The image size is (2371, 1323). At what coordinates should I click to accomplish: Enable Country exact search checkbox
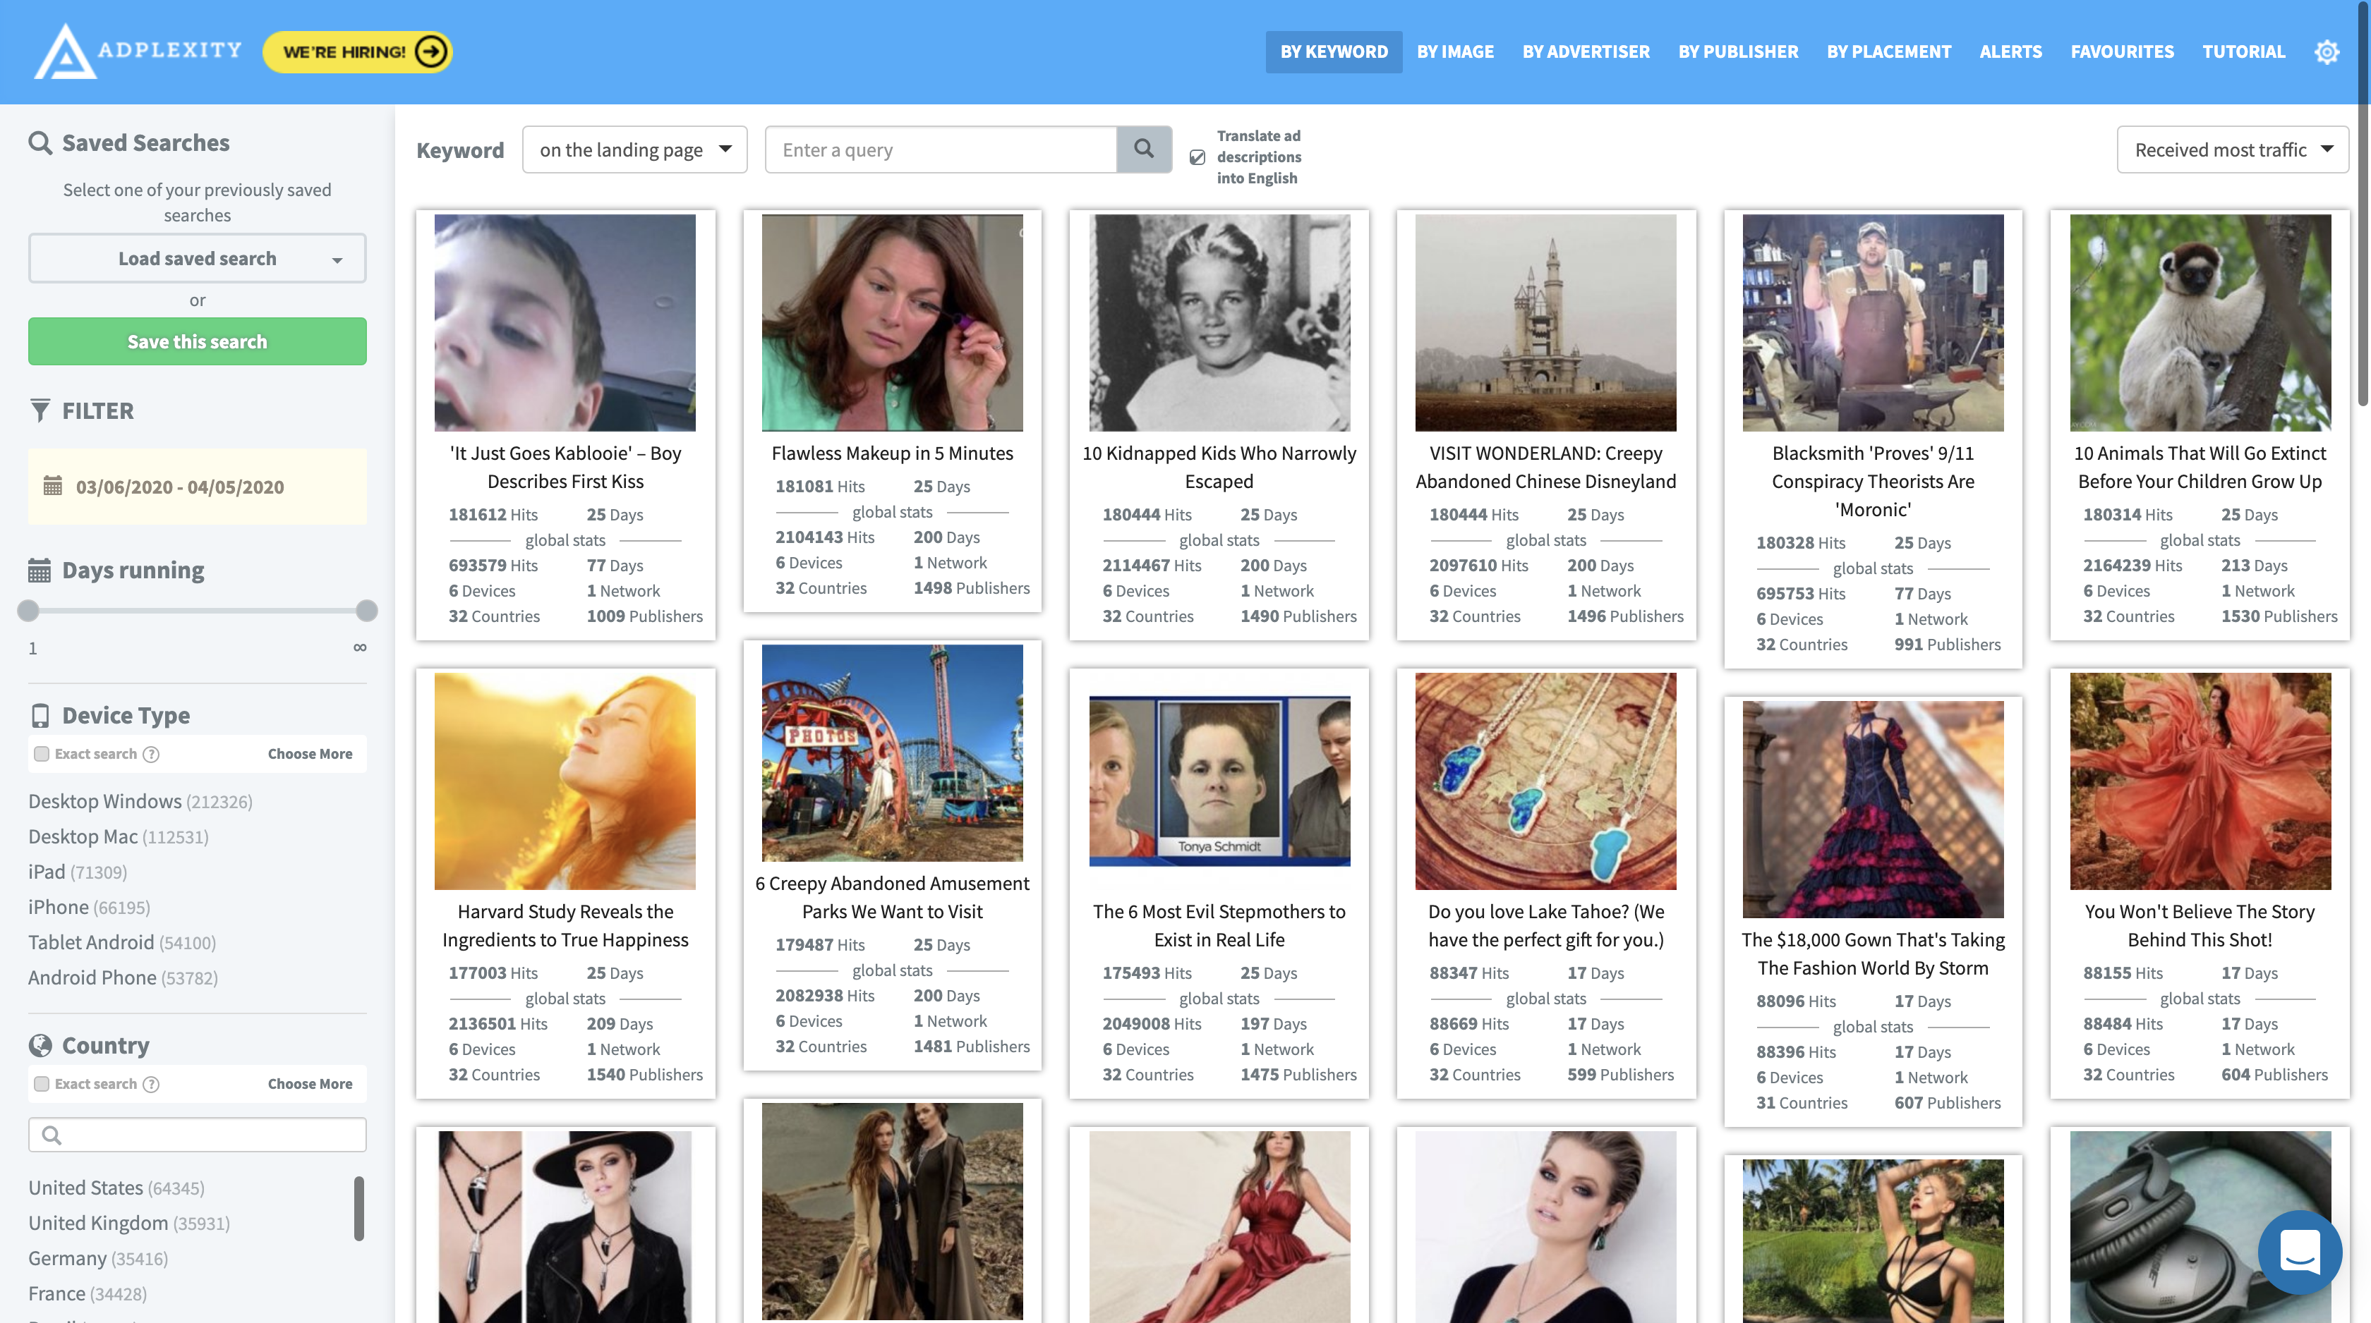[42, 1084]
